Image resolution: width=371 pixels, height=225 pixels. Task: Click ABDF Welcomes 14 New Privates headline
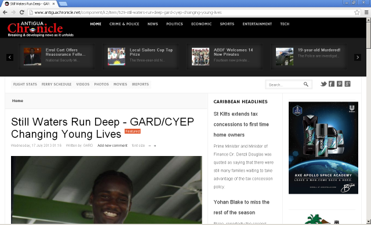point(233,52)
